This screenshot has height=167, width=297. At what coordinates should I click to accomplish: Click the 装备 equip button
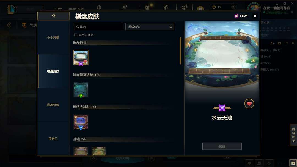222,146
